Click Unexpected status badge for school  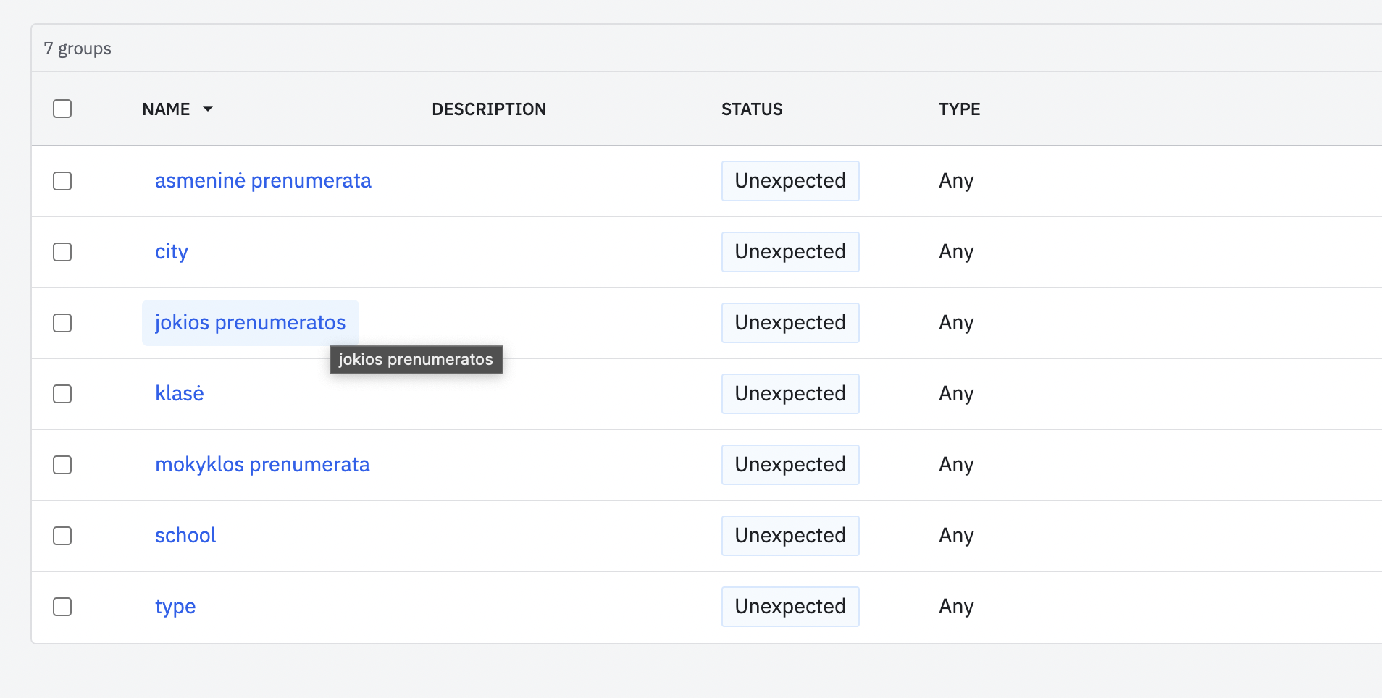pos(790,536)
